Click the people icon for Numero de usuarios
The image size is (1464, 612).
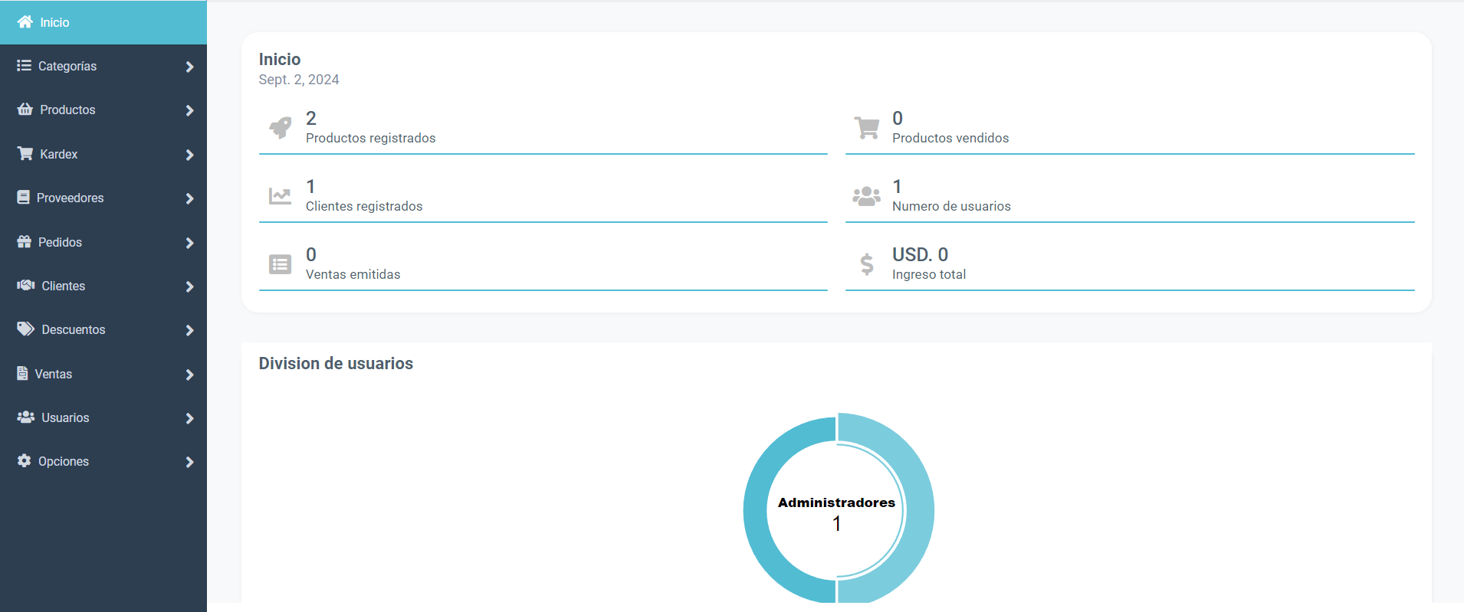point(867,196)
